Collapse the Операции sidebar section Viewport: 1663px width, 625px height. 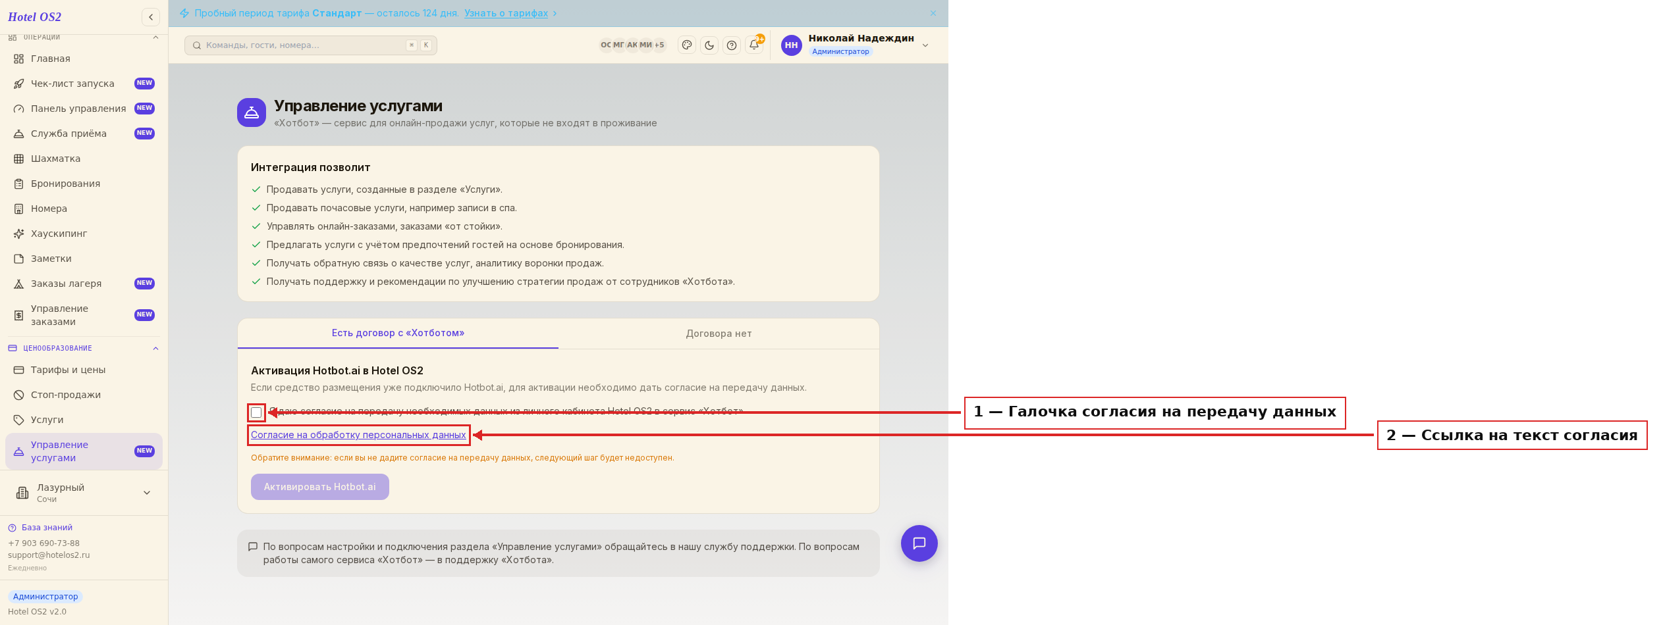click(x=155, y=37)
